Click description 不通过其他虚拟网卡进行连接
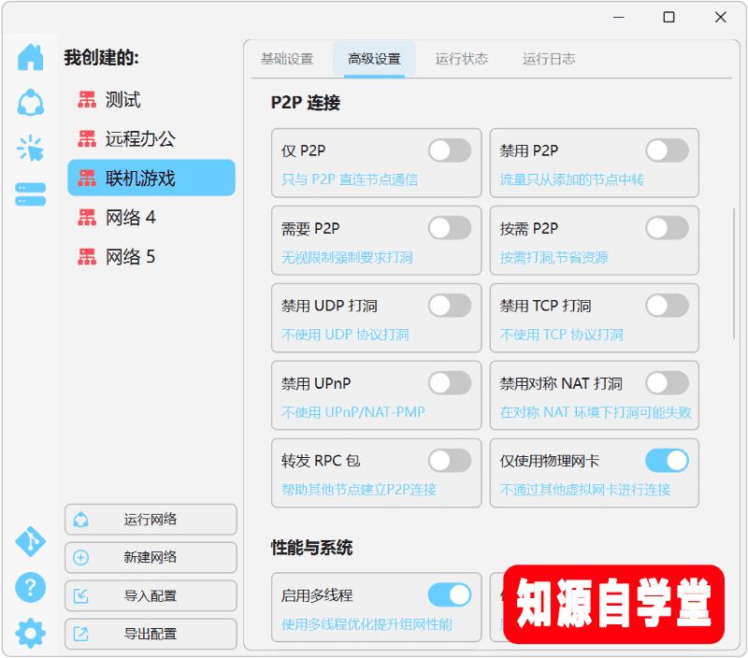This screenshot has height=658, width=748. pos(585,490)
